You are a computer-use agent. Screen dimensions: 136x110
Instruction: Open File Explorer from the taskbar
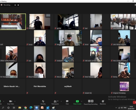(x=20, y=108)
